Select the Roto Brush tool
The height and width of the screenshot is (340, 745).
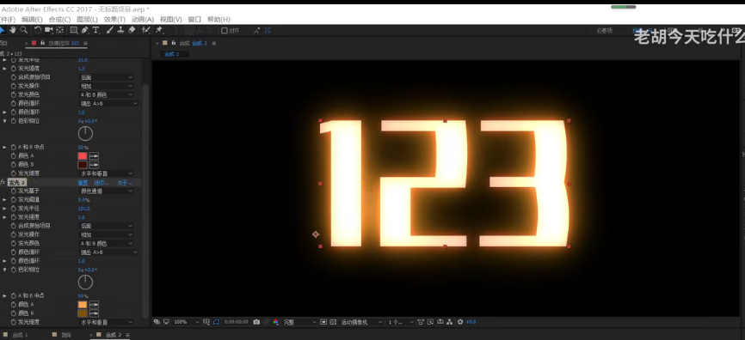146,30
